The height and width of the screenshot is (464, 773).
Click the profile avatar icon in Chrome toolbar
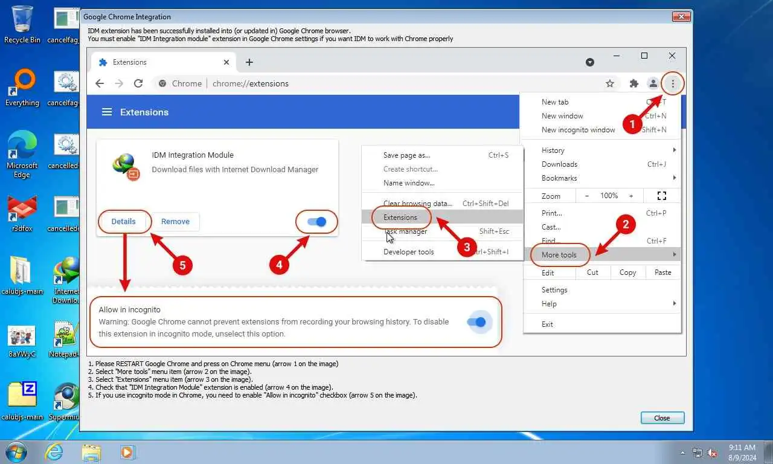[653, 83]
